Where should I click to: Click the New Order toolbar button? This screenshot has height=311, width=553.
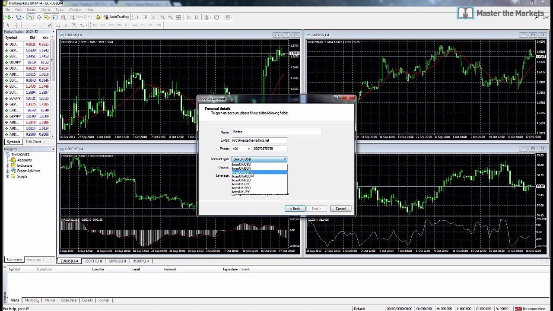point(81,17)
